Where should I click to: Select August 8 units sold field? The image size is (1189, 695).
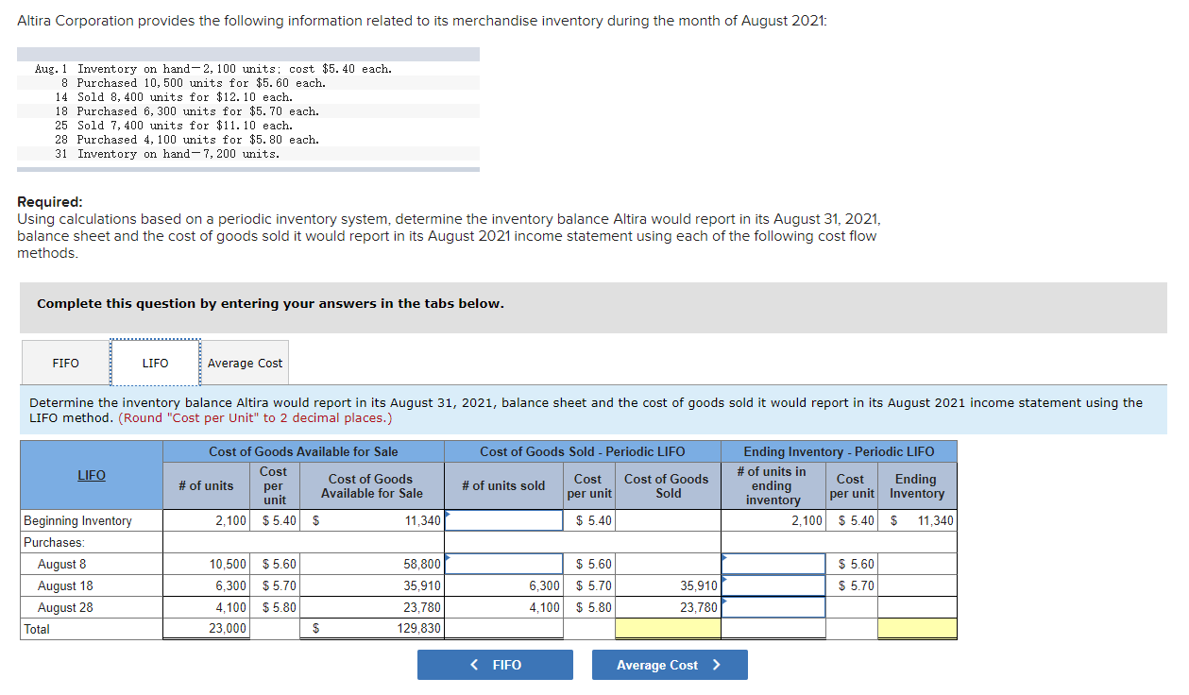click(502, 565)
